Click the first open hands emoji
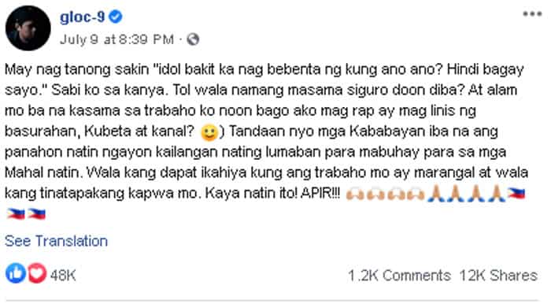The image size is (551, 304). coord(356,194)
